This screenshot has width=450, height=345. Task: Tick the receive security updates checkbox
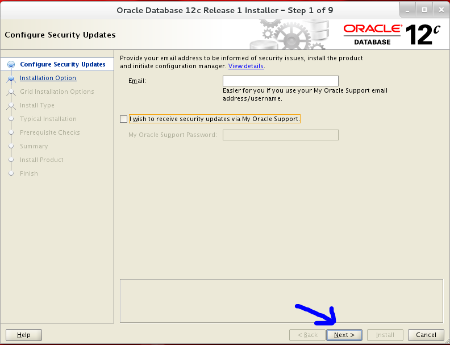tap(123, 119)
